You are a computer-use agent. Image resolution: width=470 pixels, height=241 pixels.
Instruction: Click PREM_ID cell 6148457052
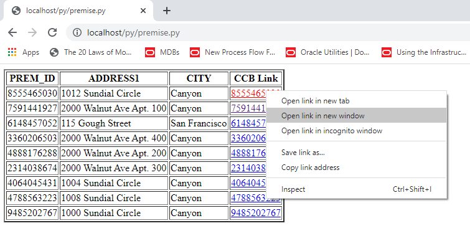point(32,123)
